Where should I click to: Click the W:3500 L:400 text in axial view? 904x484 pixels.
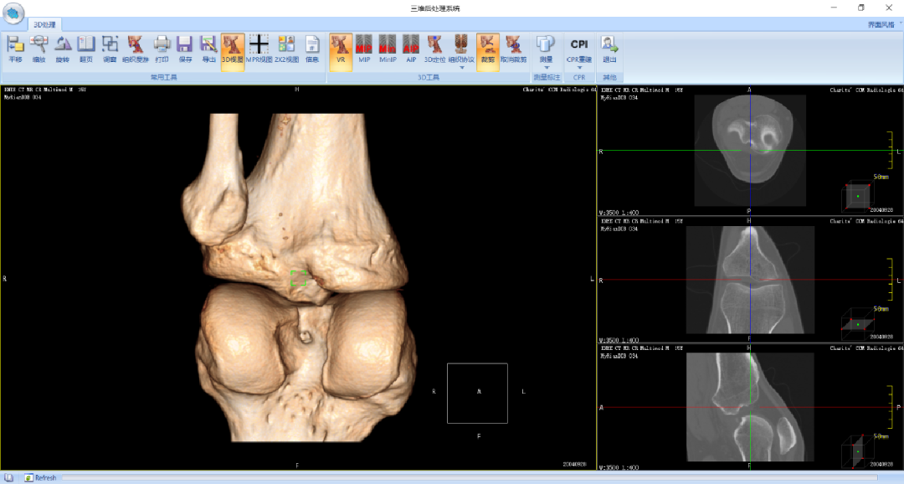point(619,213)
